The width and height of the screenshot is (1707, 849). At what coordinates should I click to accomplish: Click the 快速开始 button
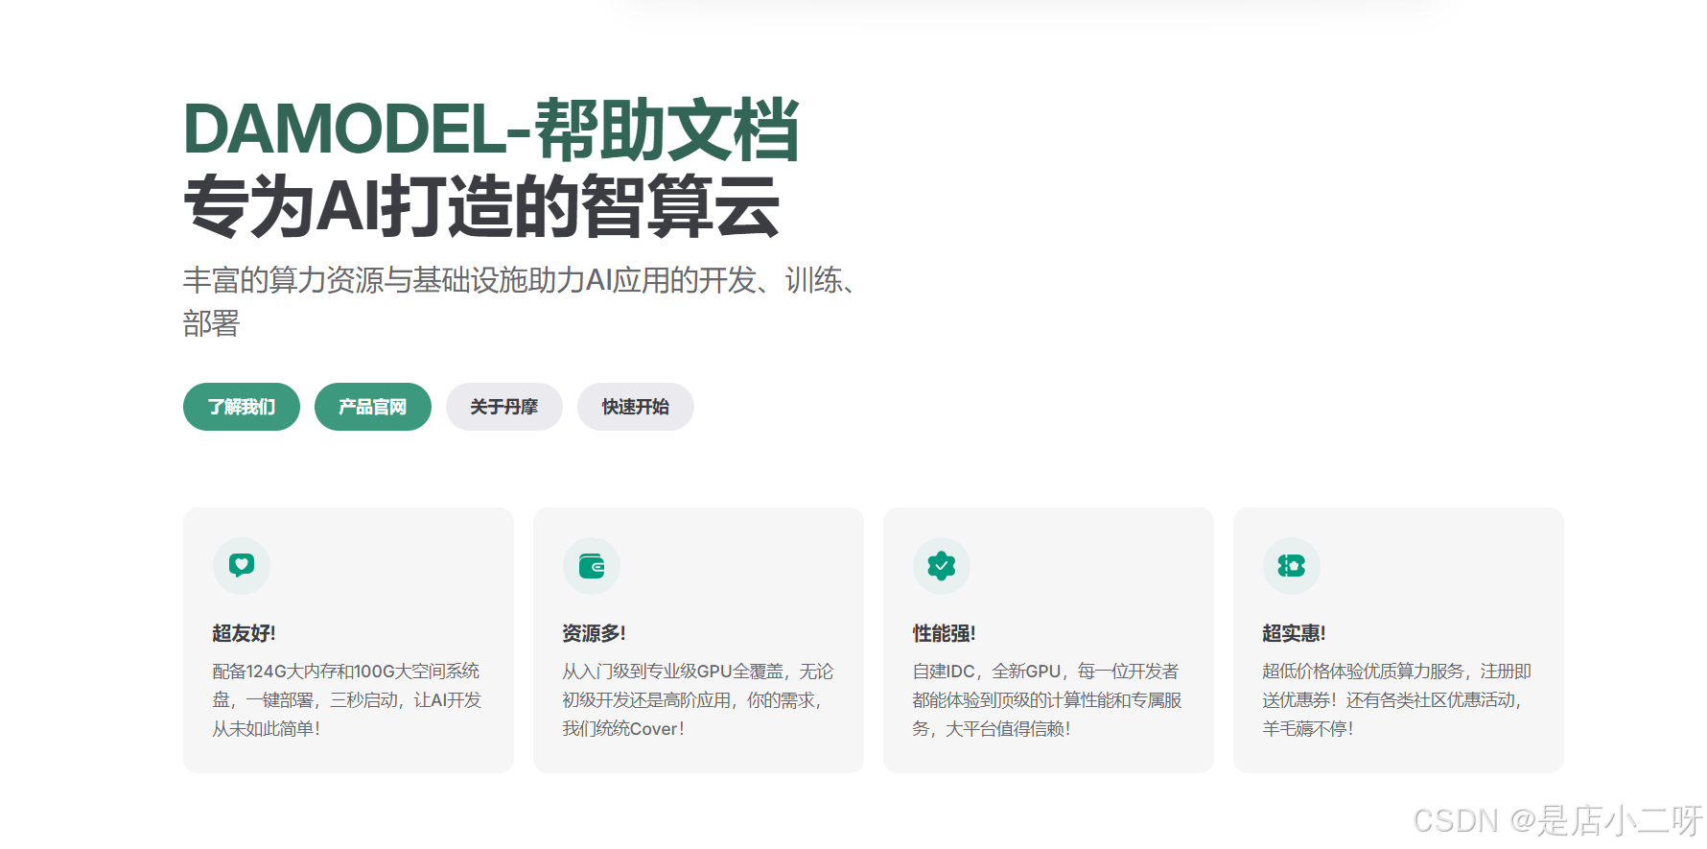click(x=636, y=407)
